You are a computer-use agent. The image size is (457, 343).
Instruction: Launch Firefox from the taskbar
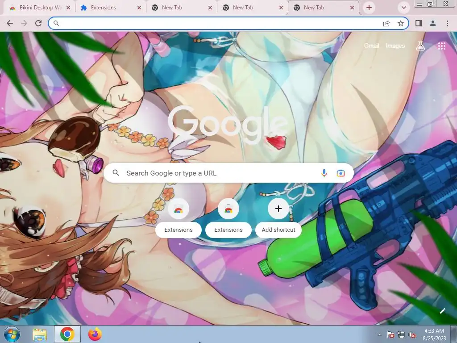point(95,334)
